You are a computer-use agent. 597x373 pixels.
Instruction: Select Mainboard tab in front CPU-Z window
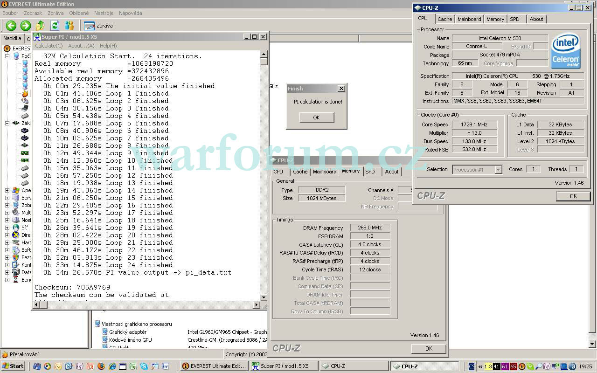tap(469, 19)
